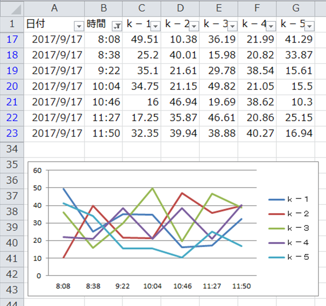326x306 pixels.
Task: Select the 10:04 horizontal axis label
Action: click(x=152, y=286)
